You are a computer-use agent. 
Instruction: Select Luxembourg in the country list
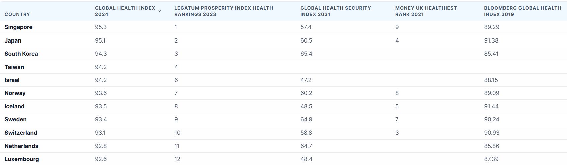coord(22,159)
